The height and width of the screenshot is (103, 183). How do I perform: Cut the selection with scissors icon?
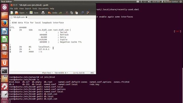[x=67, y=13]
